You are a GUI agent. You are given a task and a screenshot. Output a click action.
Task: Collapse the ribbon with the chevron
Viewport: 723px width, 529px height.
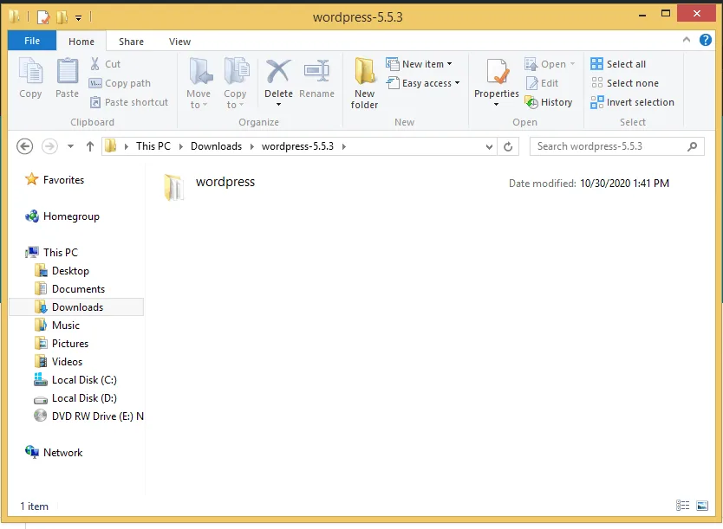pos(687,40)
